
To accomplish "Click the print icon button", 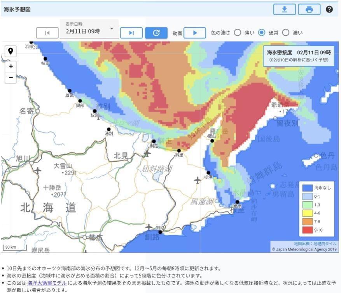I will click(x=309, y=10).
